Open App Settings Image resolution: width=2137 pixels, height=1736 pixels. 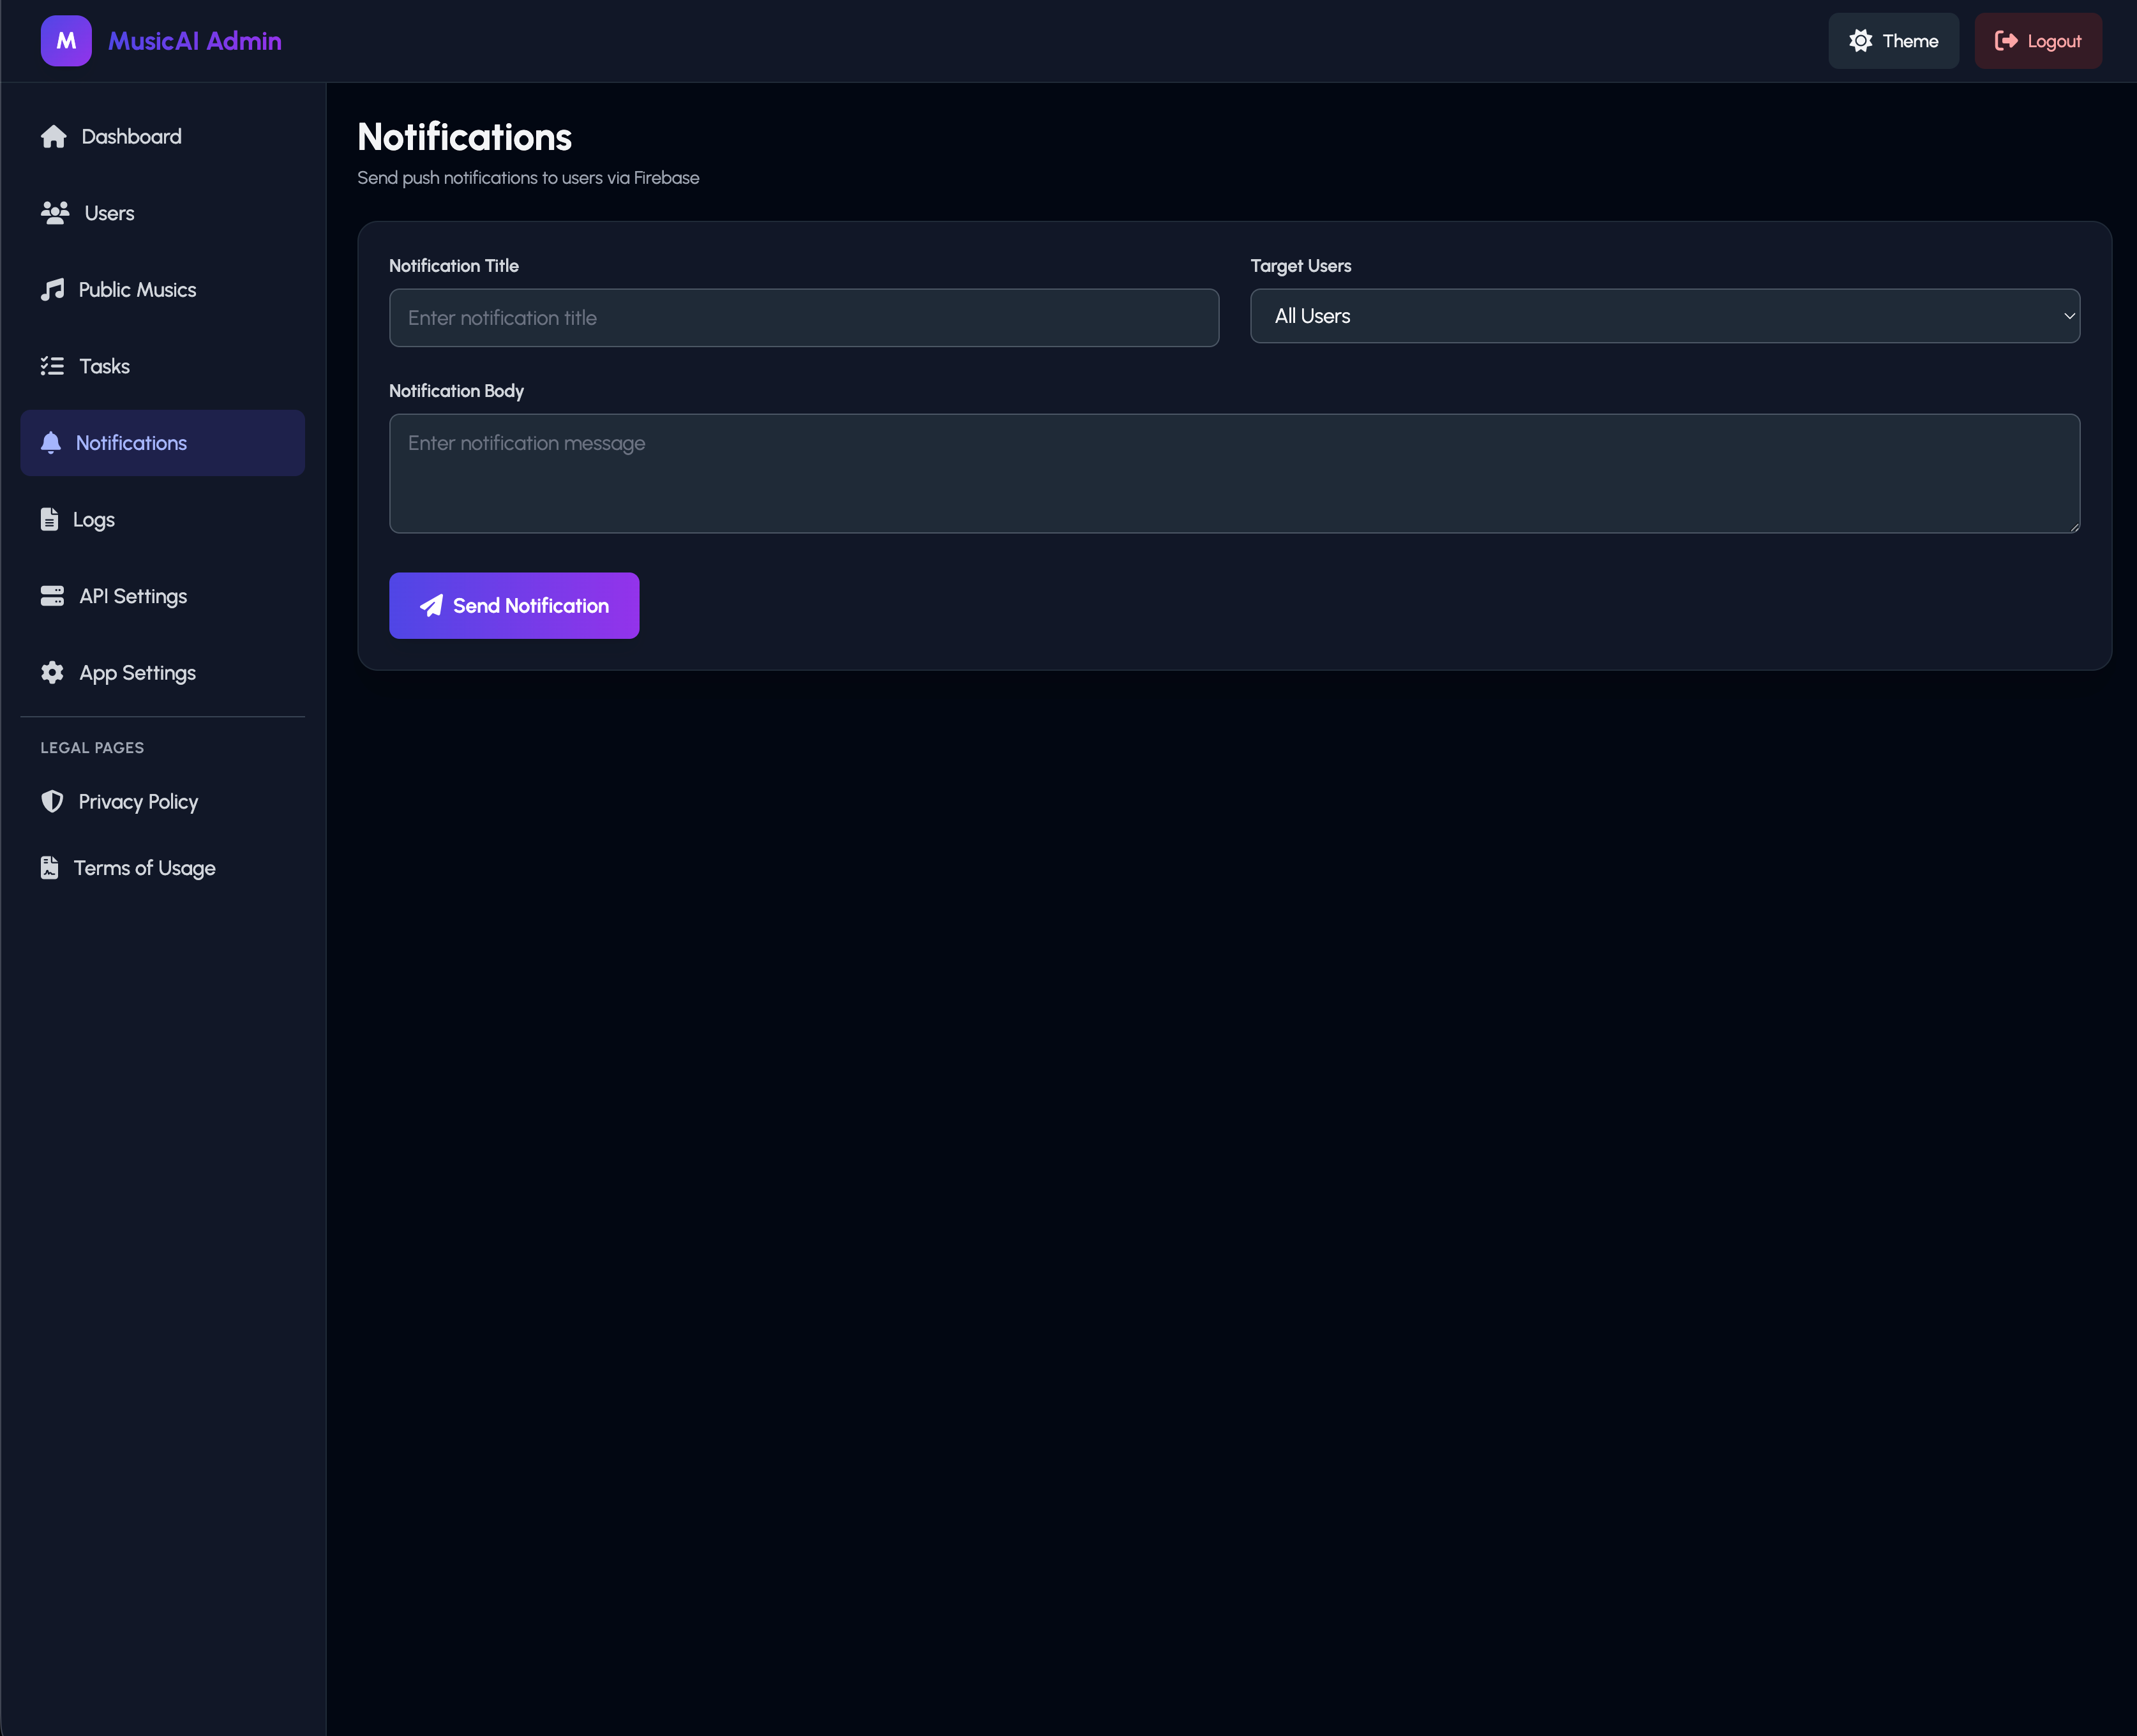[x=162, y=673]
